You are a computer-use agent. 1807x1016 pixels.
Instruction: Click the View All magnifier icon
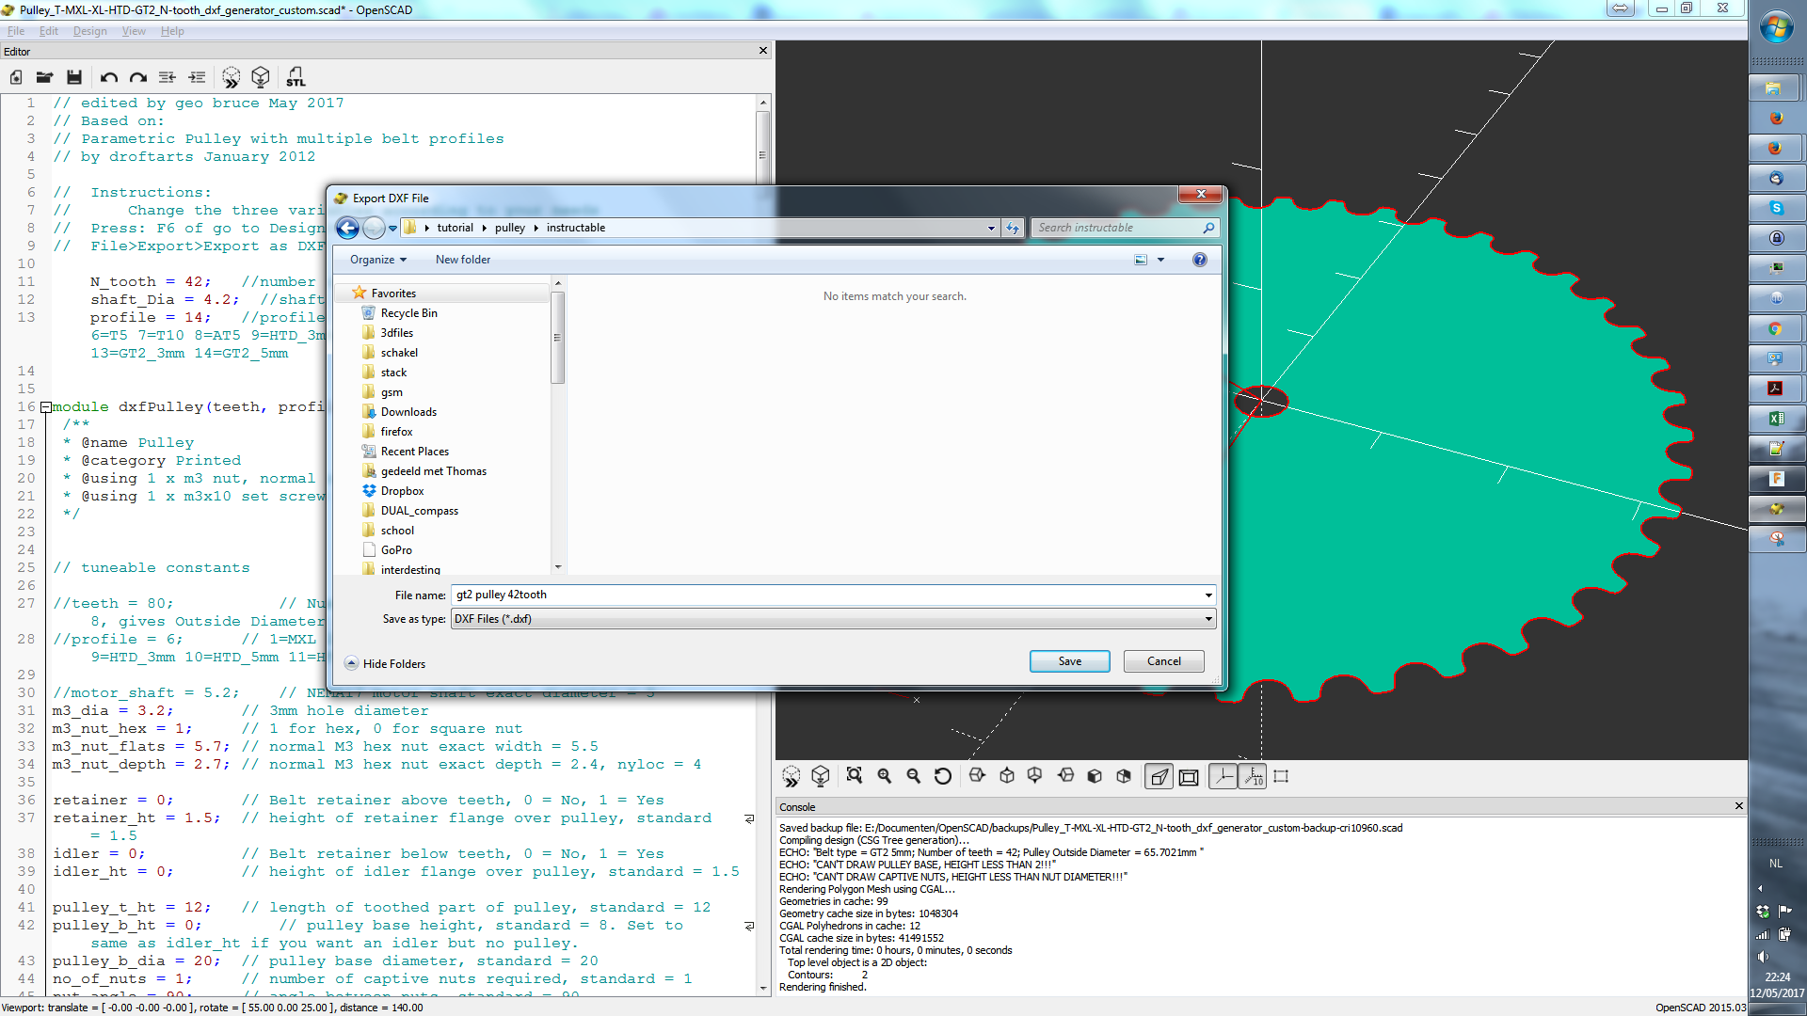point(855,776)
